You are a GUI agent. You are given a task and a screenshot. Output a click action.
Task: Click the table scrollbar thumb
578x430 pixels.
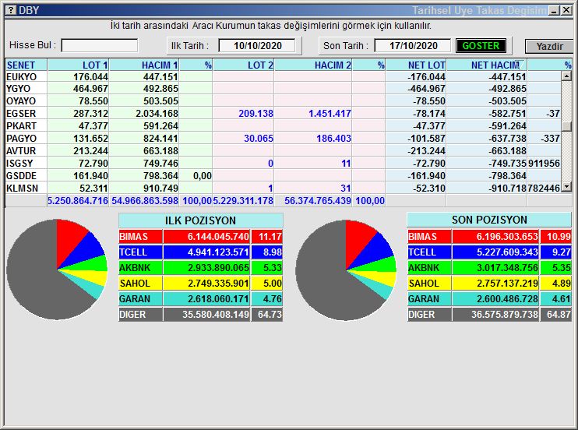point(566,126)
